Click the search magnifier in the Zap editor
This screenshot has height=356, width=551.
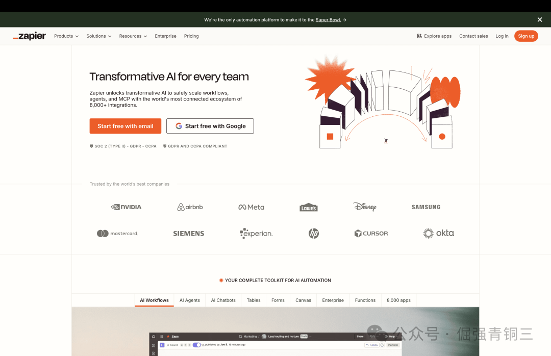168,345
